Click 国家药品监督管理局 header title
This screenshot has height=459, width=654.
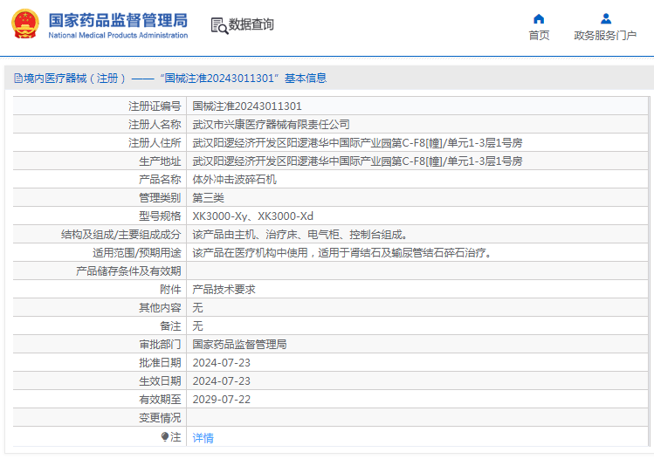[118, 20]
